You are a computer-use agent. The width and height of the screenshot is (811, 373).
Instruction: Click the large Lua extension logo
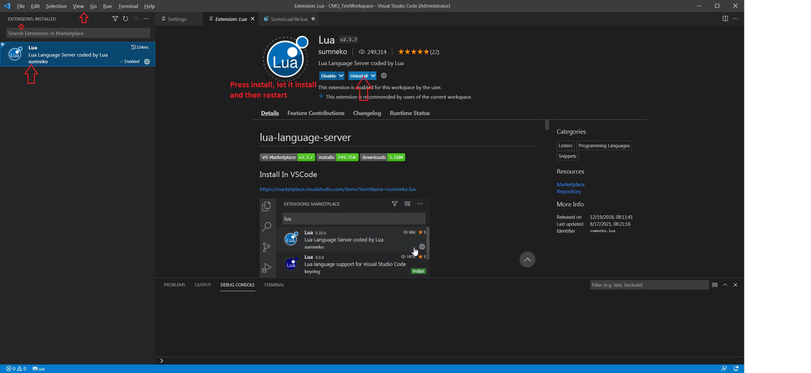286,59
